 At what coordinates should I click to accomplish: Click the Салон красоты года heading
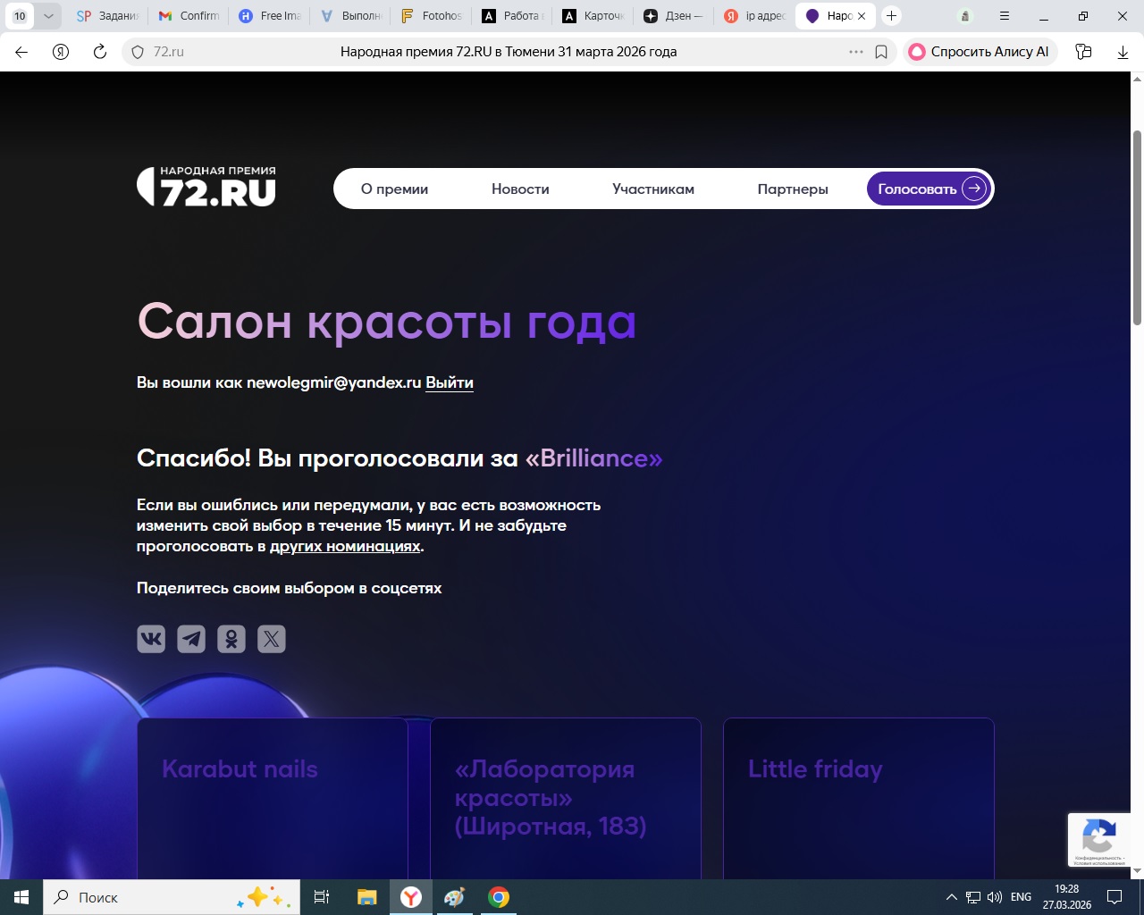coord(386,322)
